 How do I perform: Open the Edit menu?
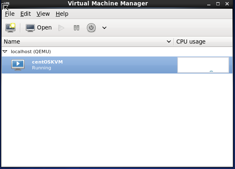pos(25,14)
